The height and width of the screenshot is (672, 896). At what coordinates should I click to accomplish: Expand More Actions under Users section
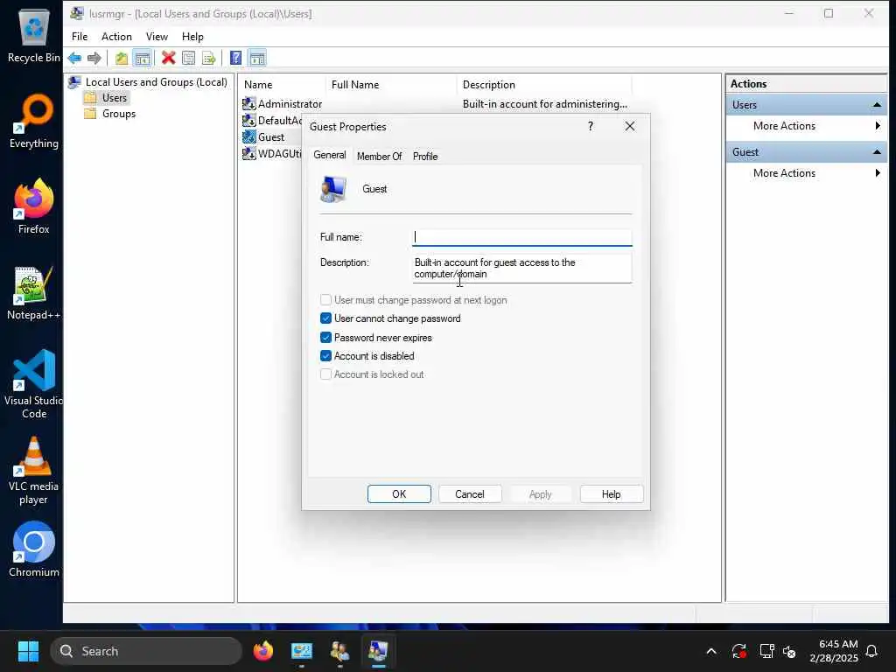click(x=807, y=126)
